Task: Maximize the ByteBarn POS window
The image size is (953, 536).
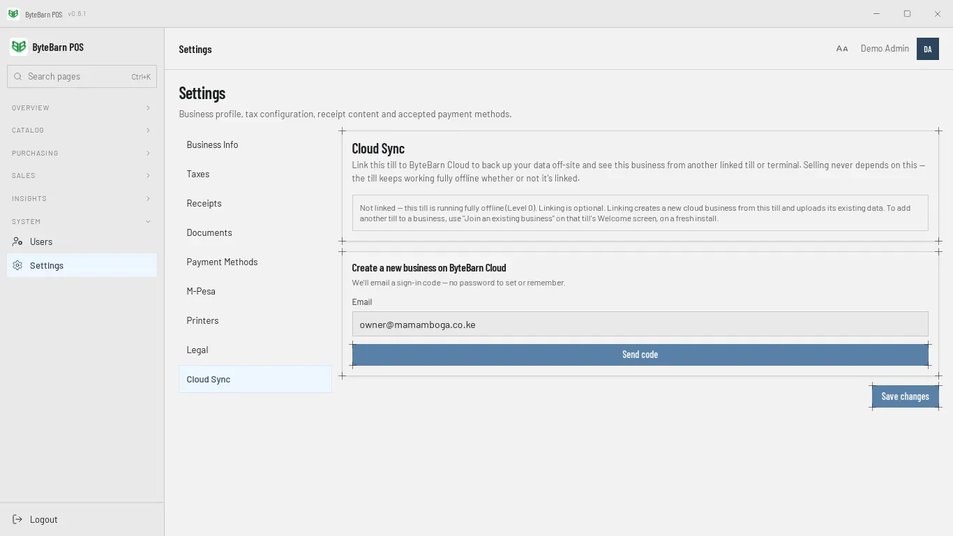Action: [907, 14]
